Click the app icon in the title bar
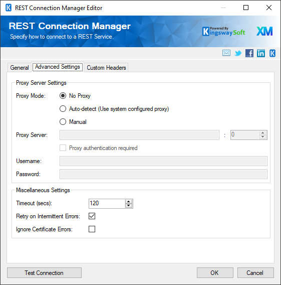Image resolution: width=281 pixels, height=285 pixels. (9, 8)
